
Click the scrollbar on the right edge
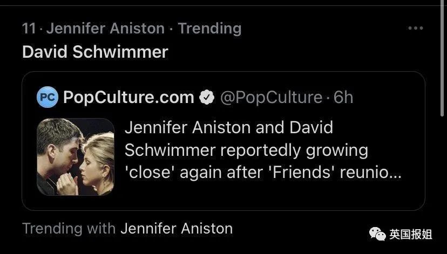click(443, 58)
